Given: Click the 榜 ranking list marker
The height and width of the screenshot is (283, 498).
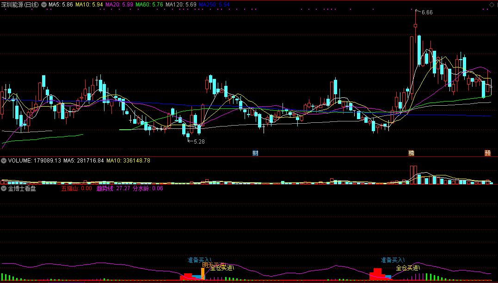Looking at the screenshot, I should (x=411, y=153).
